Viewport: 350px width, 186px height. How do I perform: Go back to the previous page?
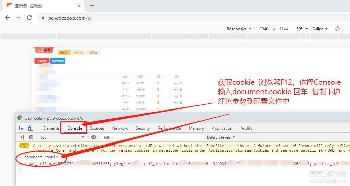pyautogui.click(x=7, y=18)
